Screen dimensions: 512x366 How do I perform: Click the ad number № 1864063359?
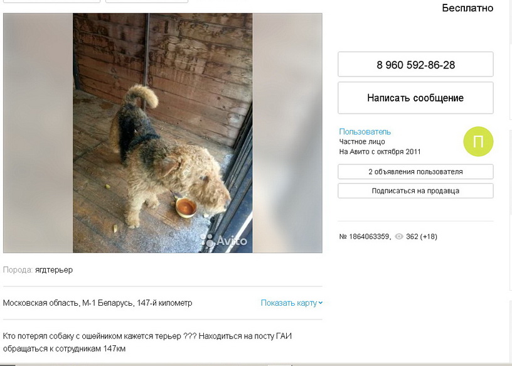coord(365,237)
